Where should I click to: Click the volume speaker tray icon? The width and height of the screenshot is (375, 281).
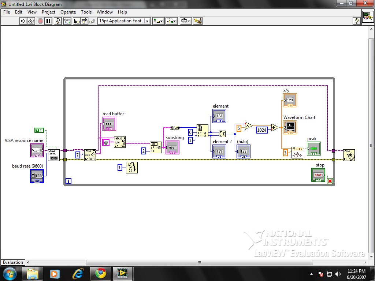click(x=338, y=274)
